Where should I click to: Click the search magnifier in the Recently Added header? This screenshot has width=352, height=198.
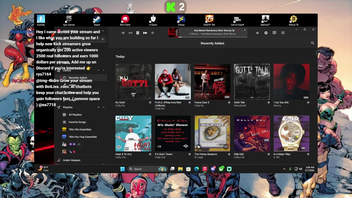[x=312, y=43]
